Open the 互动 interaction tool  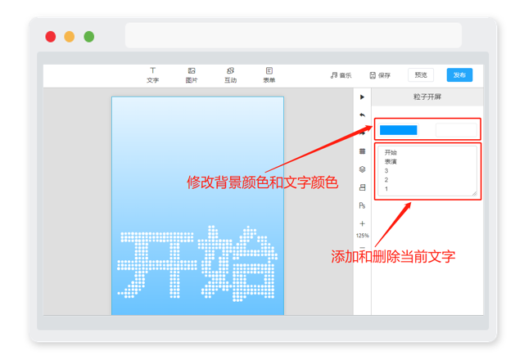coord(230,75)
